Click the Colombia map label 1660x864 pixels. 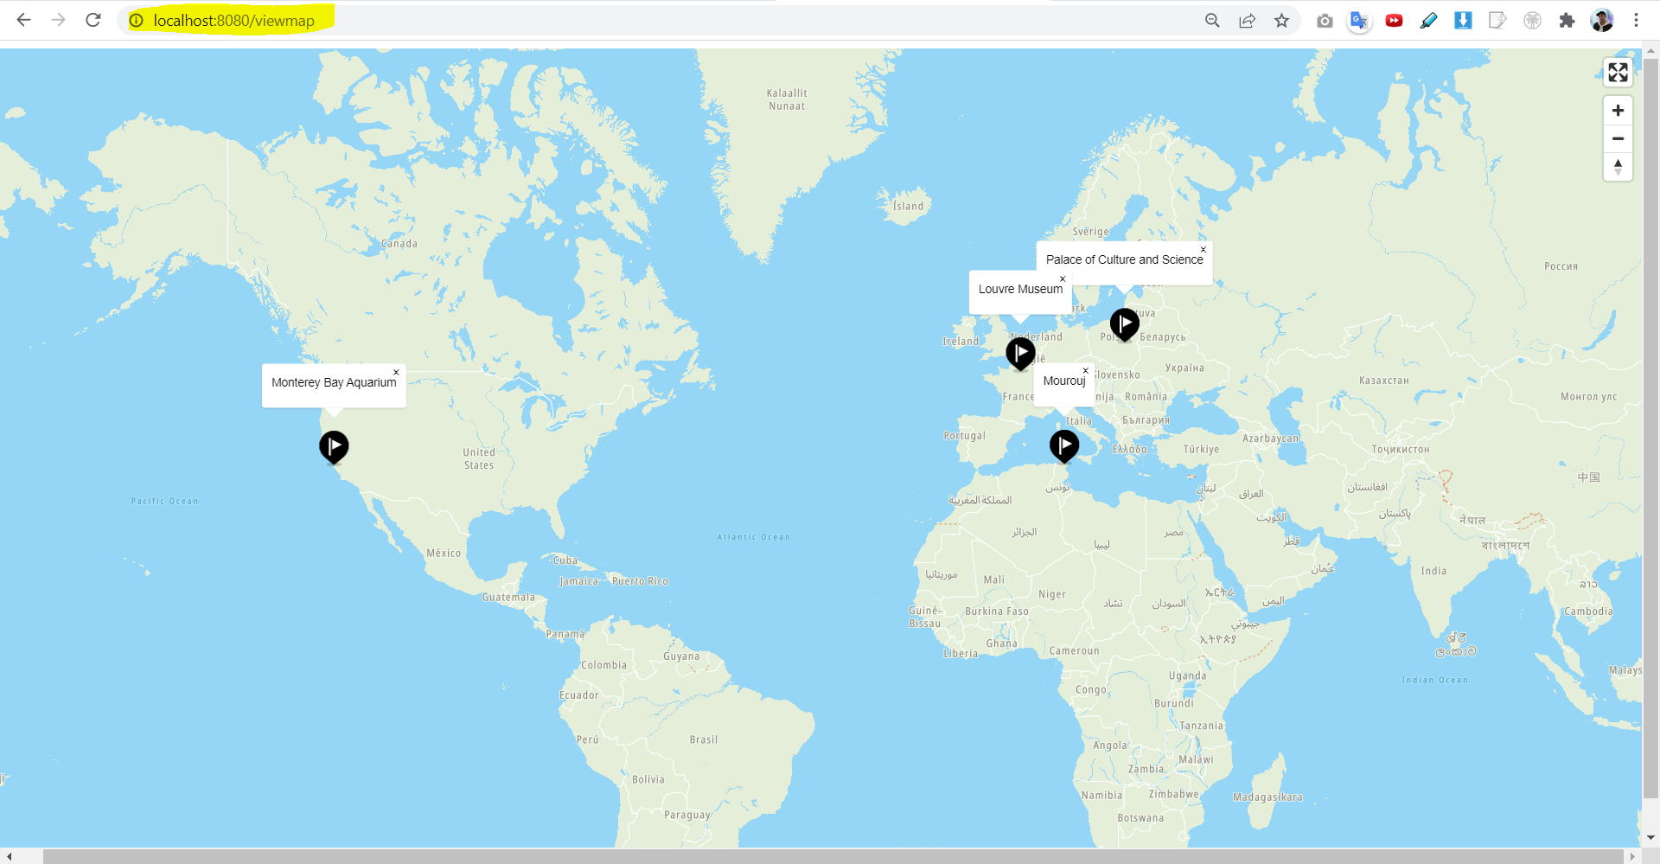(x=603, y=665)
